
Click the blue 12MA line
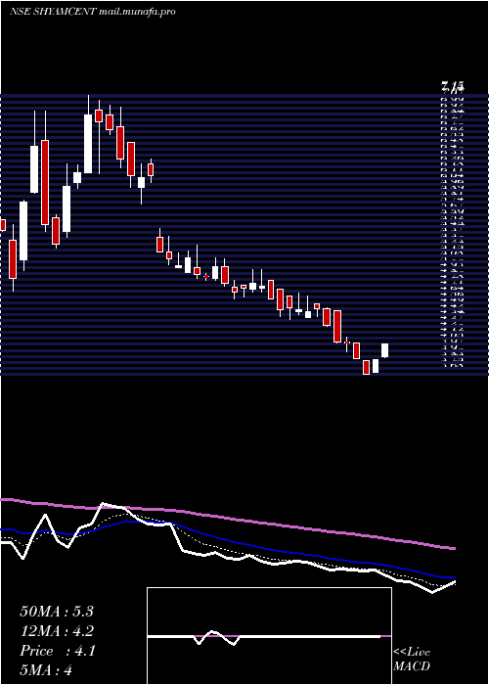227,538
